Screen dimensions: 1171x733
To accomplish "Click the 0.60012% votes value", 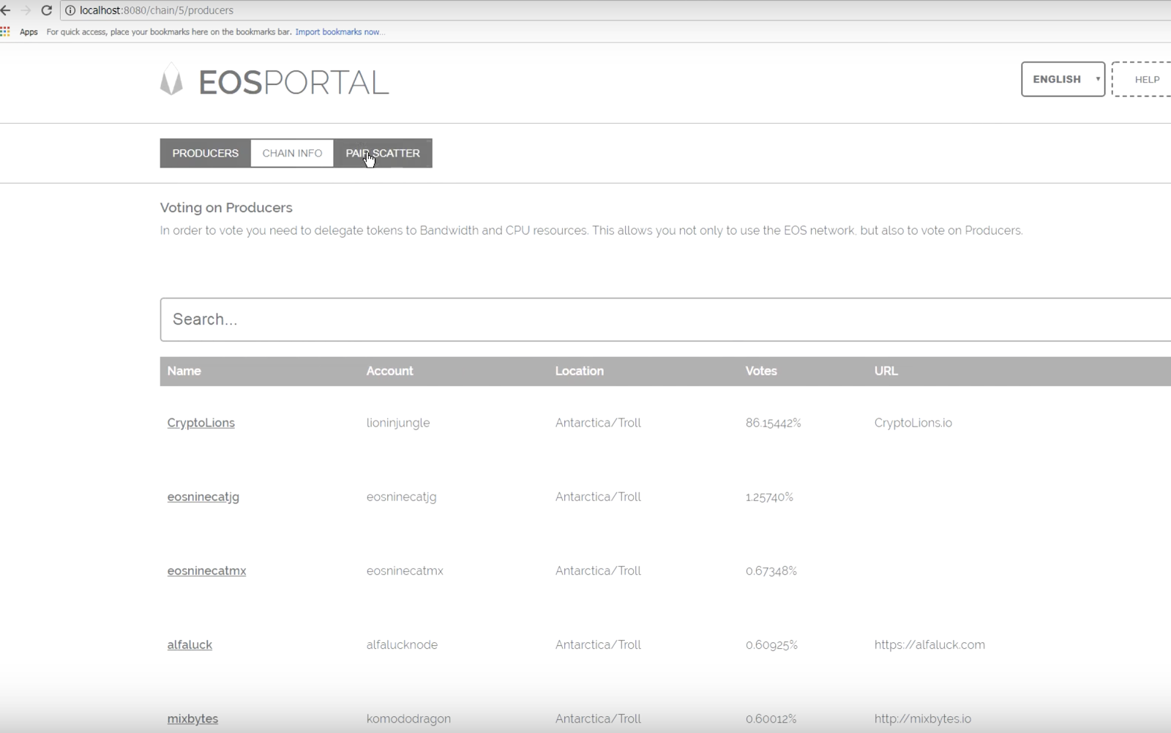I will point(771,718).
